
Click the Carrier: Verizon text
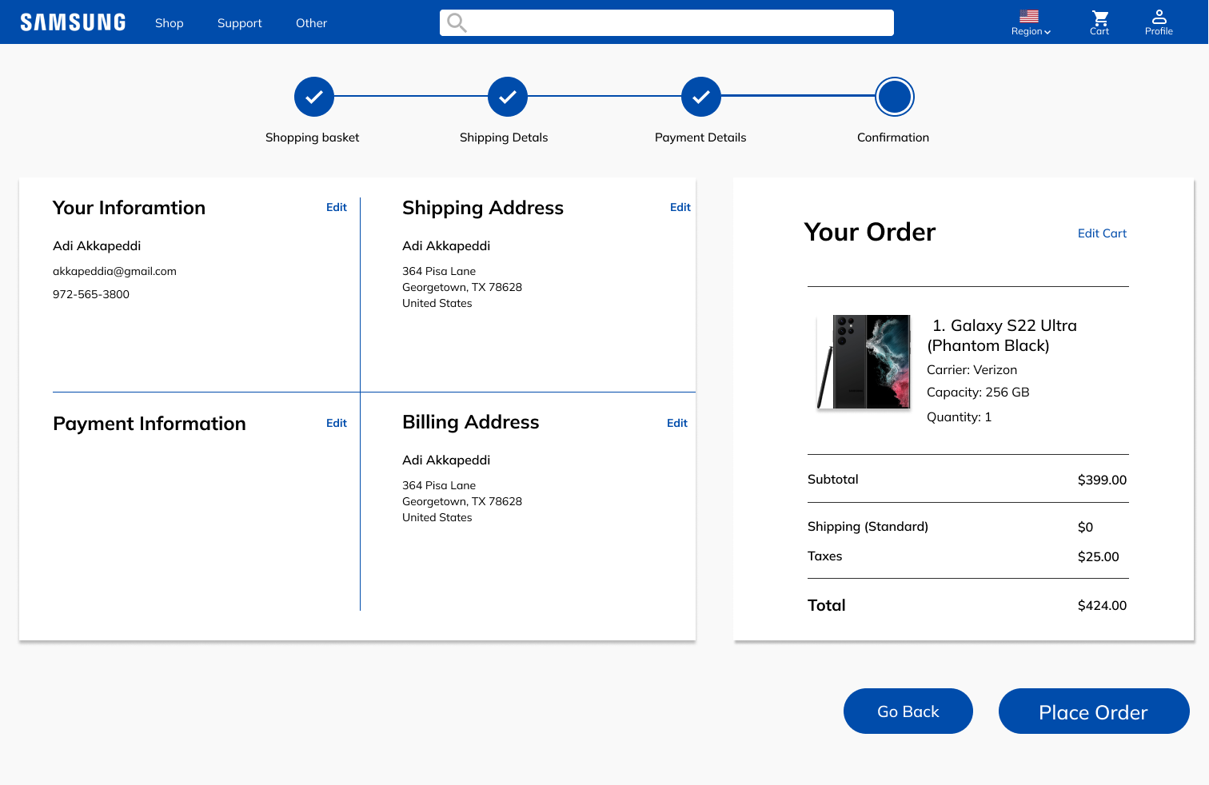point(972,369)
